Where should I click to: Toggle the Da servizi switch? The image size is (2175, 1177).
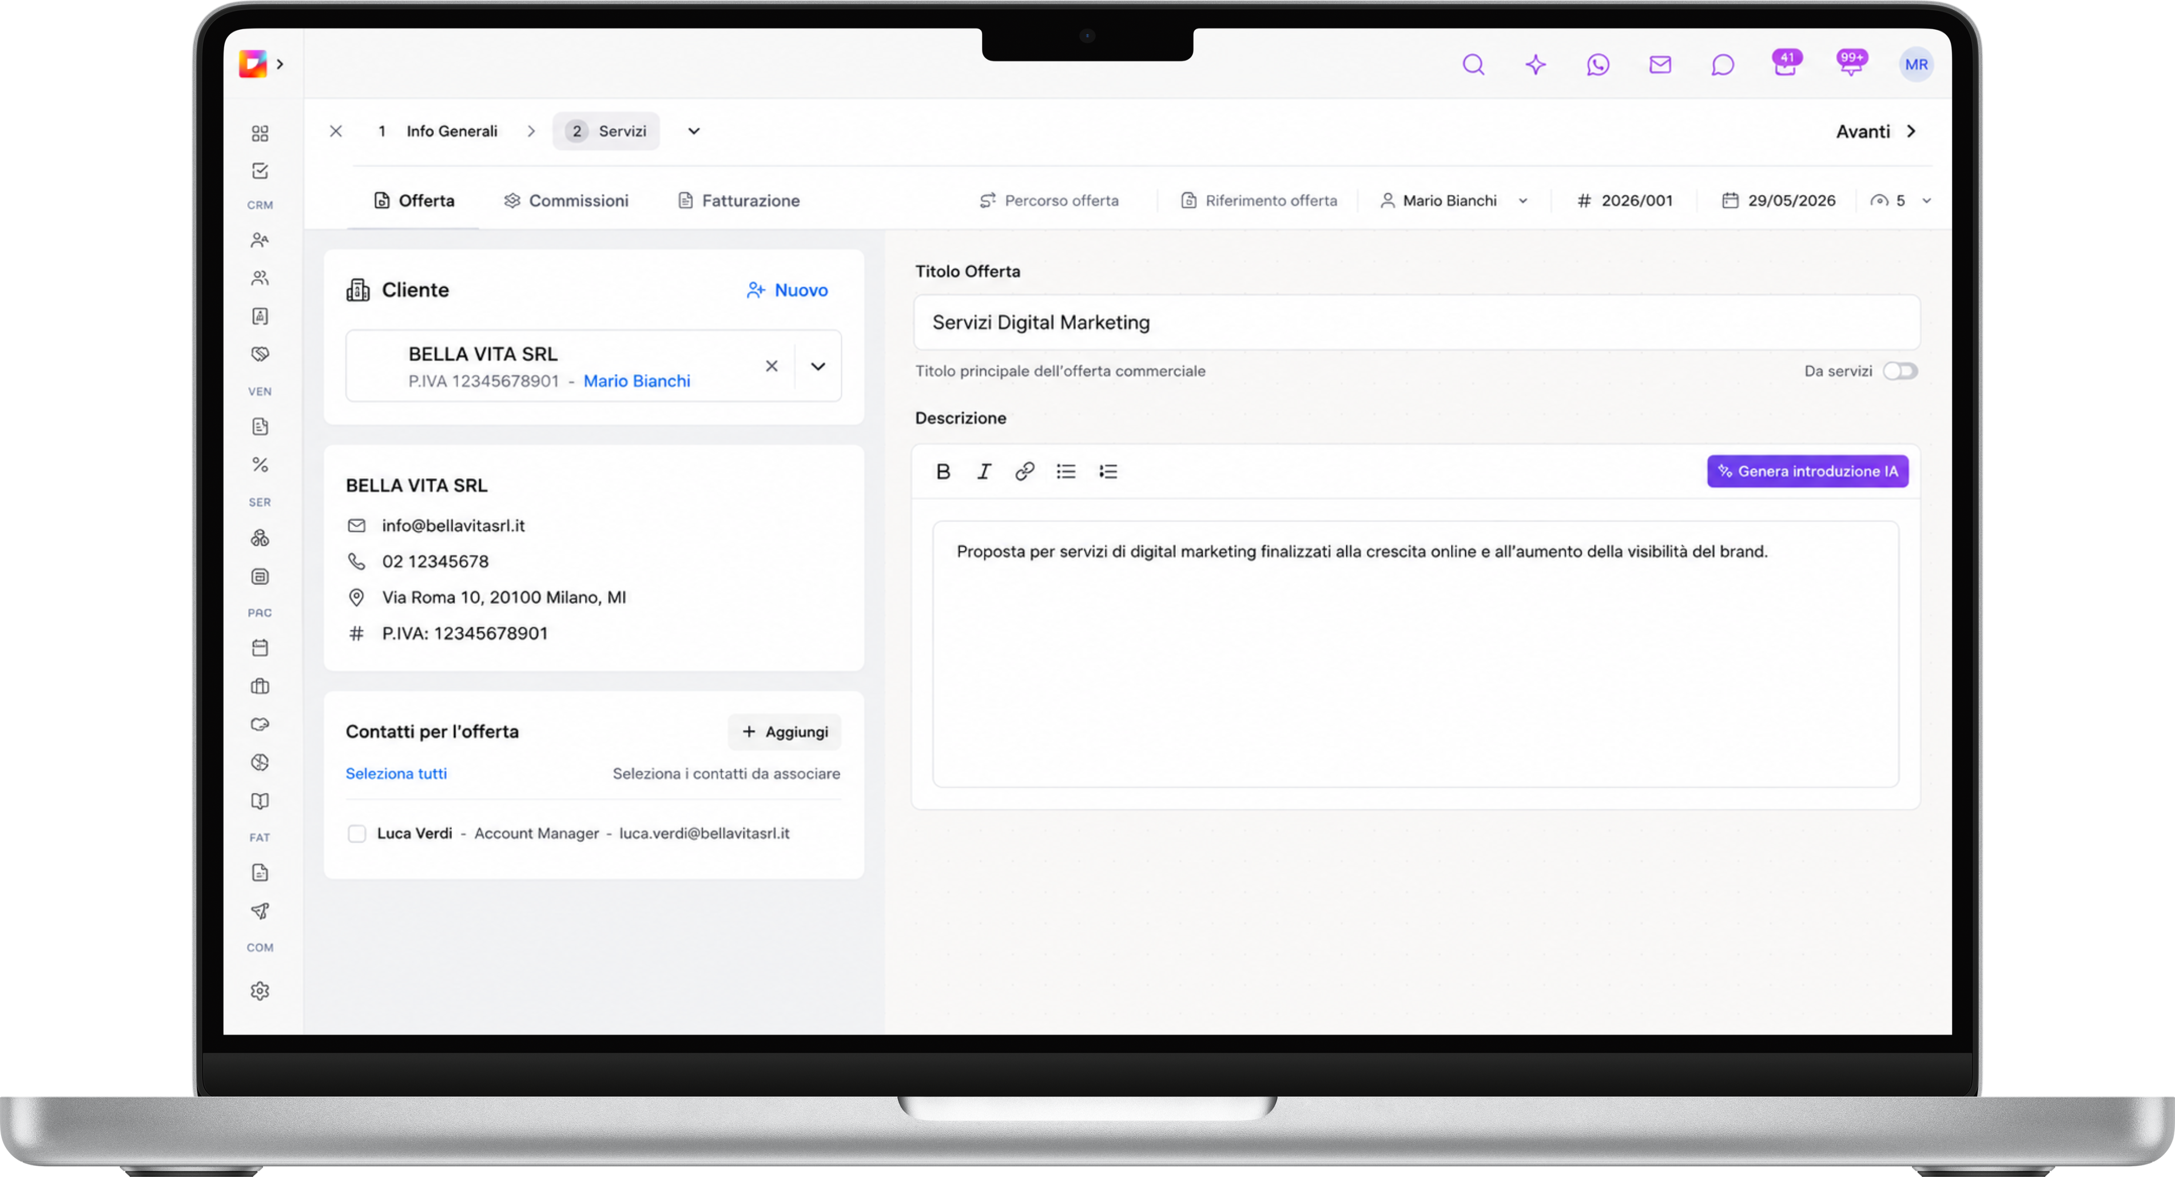pyautogui.click(x=1900, y=371)
